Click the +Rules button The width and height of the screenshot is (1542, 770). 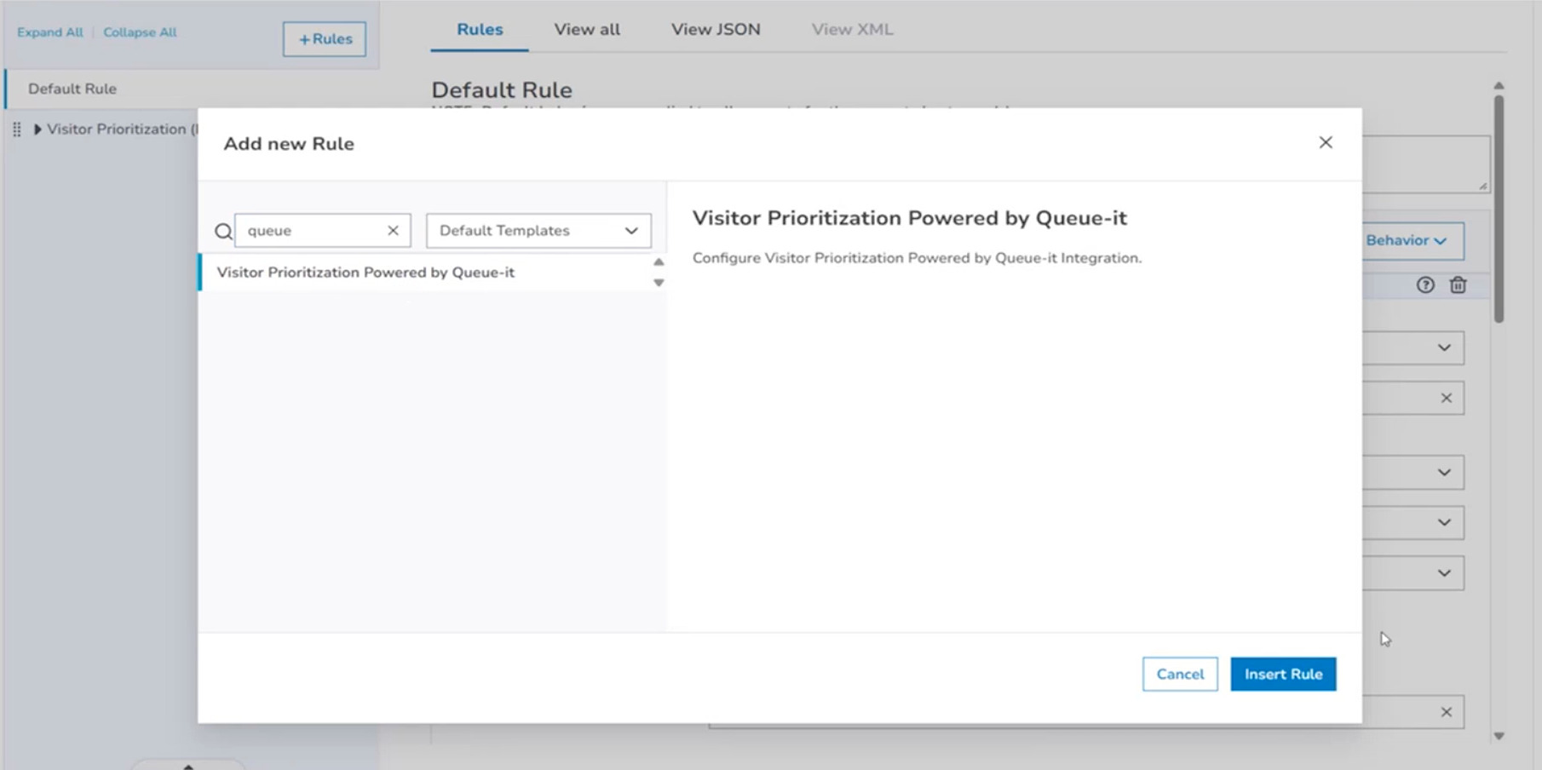[325, 39]
